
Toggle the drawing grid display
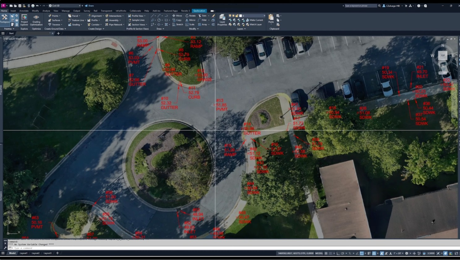tap(326, 253)
